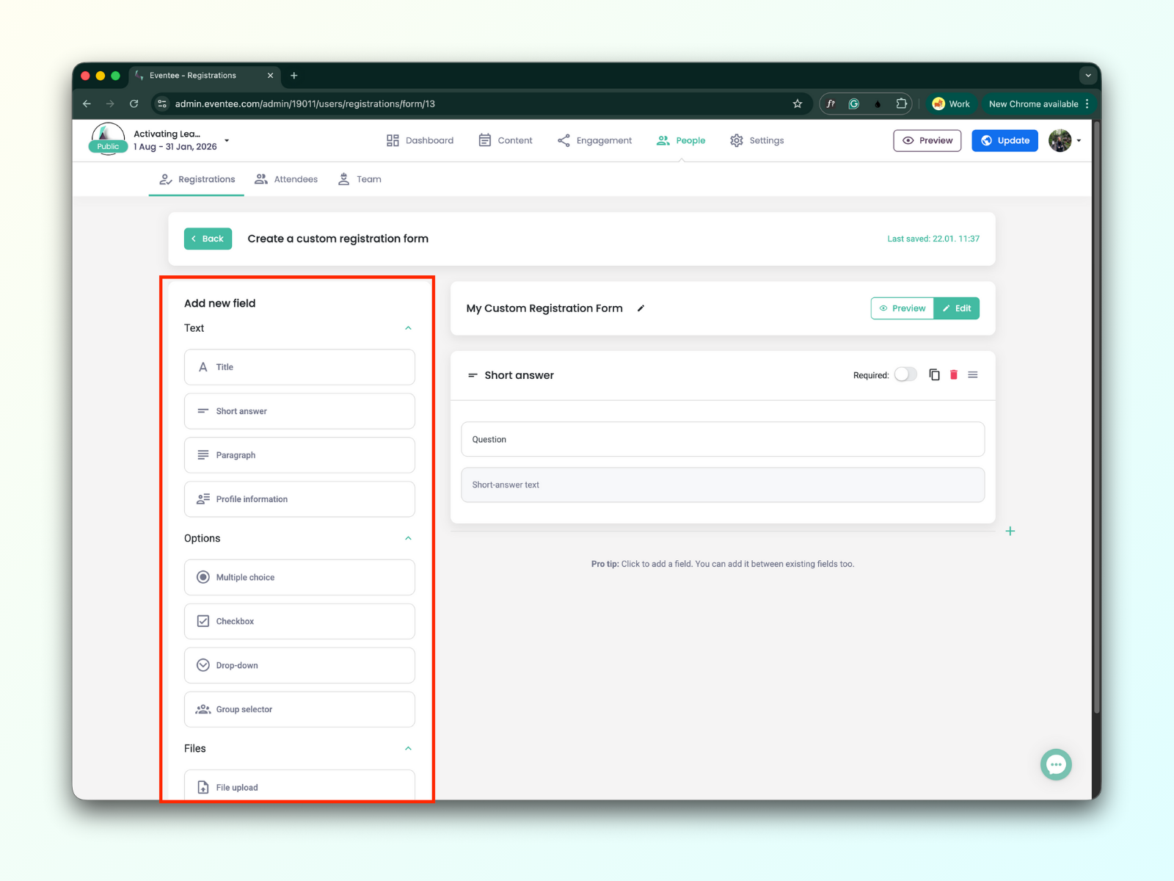Add a Multiple choice field
The width and height of the screenshot is (1174, 881).
tap(299, 577)
